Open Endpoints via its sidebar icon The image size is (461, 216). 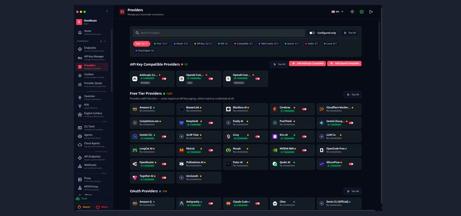point(80,49)
